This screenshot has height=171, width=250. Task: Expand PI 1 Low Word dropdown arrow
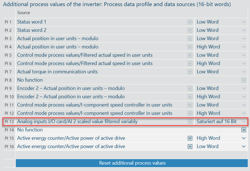coord(244,22)
